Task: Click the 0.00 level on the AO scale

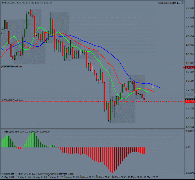Action: [188, 147]
